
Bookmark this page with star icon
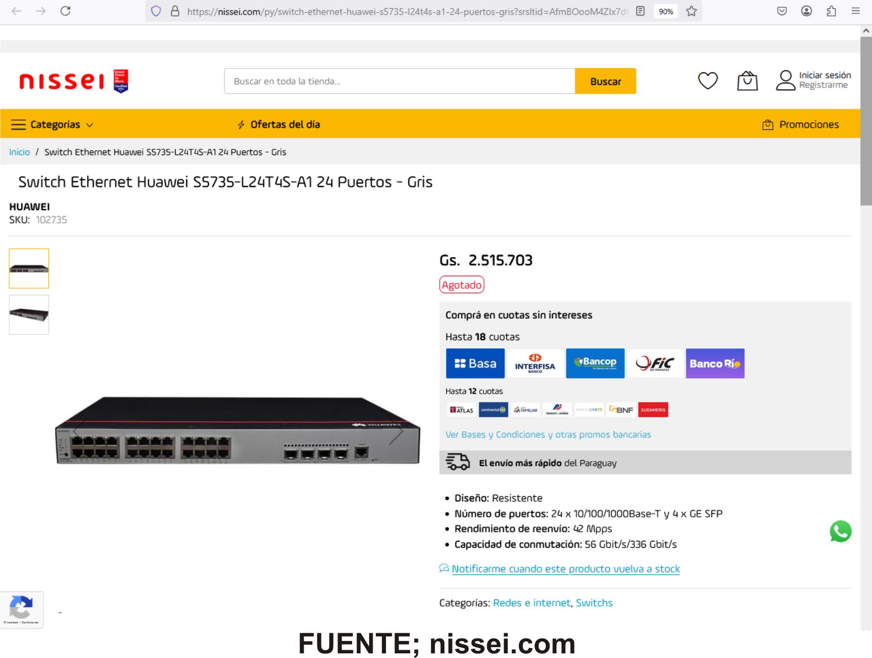pos(692,11)
